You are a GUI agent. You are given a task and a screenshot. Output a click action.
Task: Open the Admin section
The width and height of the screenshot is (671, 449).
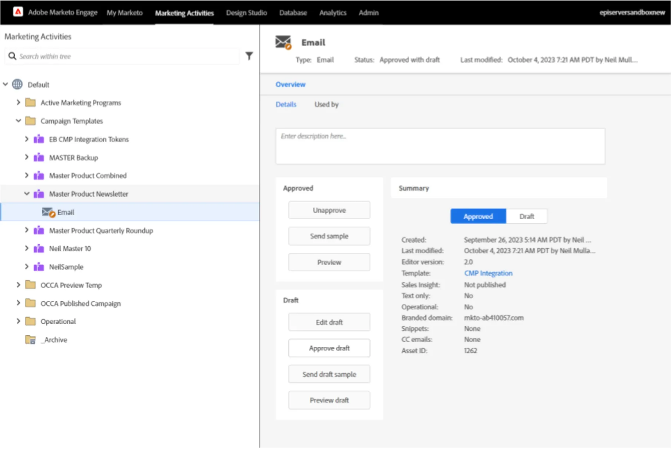(x=368, y=13)
